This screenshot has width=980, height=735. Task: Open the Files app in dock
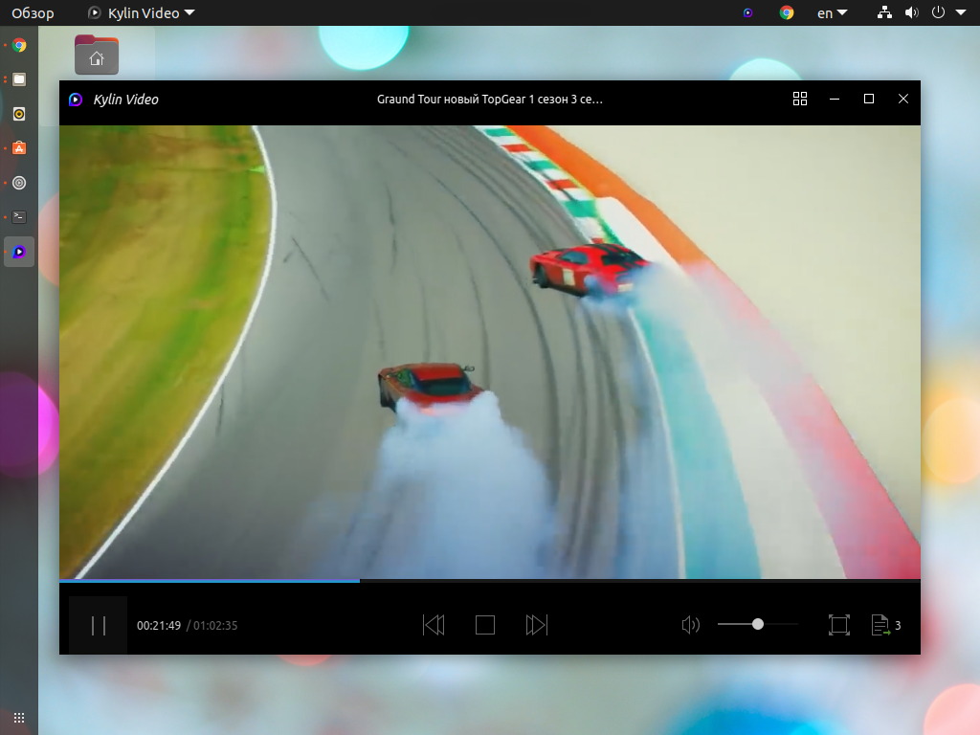click(19, 79)
